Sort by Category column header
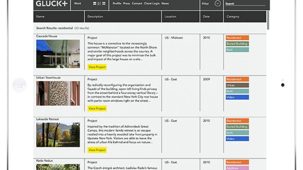The height and width of the screenshot is (170, 303). (245, 16)
